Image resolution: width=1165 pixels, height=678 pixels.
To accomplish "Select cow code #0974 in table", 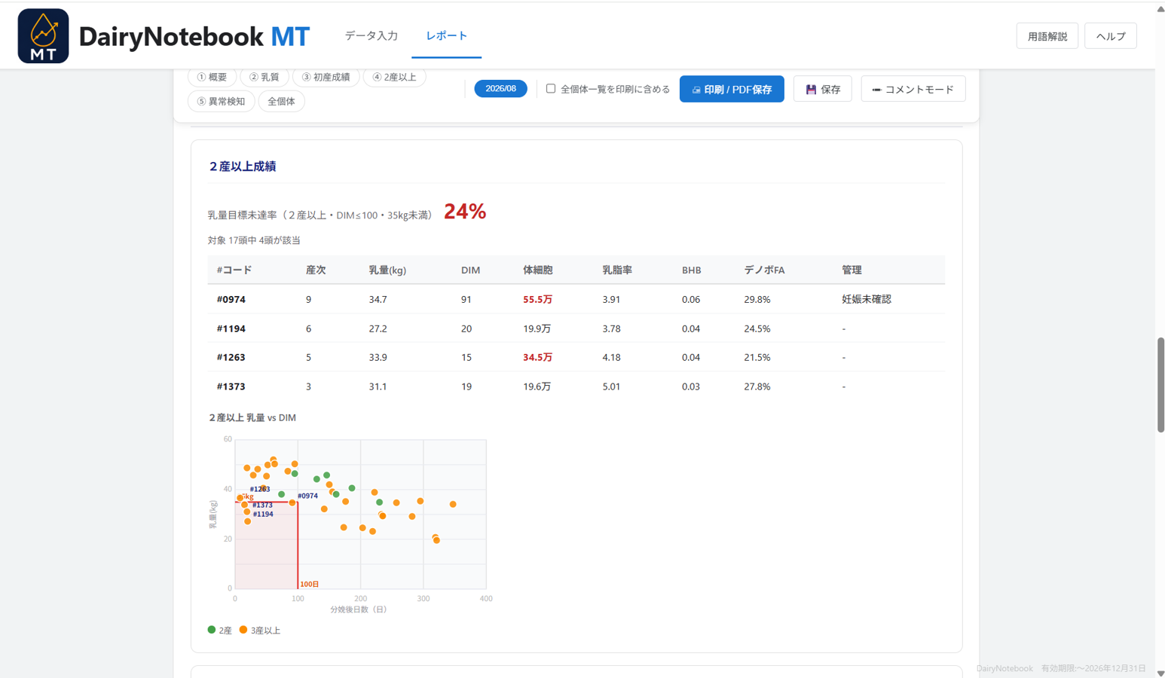I will click(231, 299).
